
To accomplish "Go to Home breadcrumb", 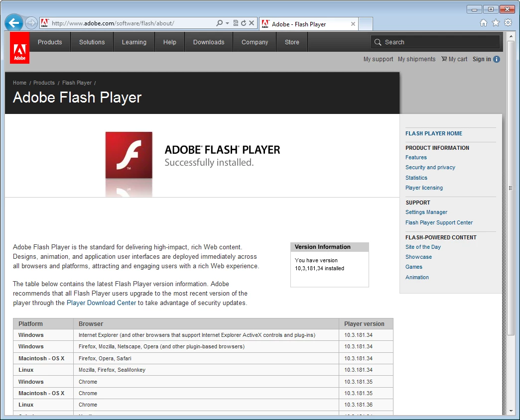I will (x=19, y=83).
